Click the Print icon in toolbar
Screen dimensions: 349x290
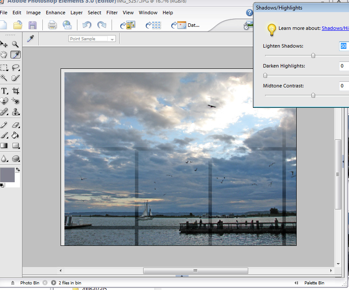point(52,25)
